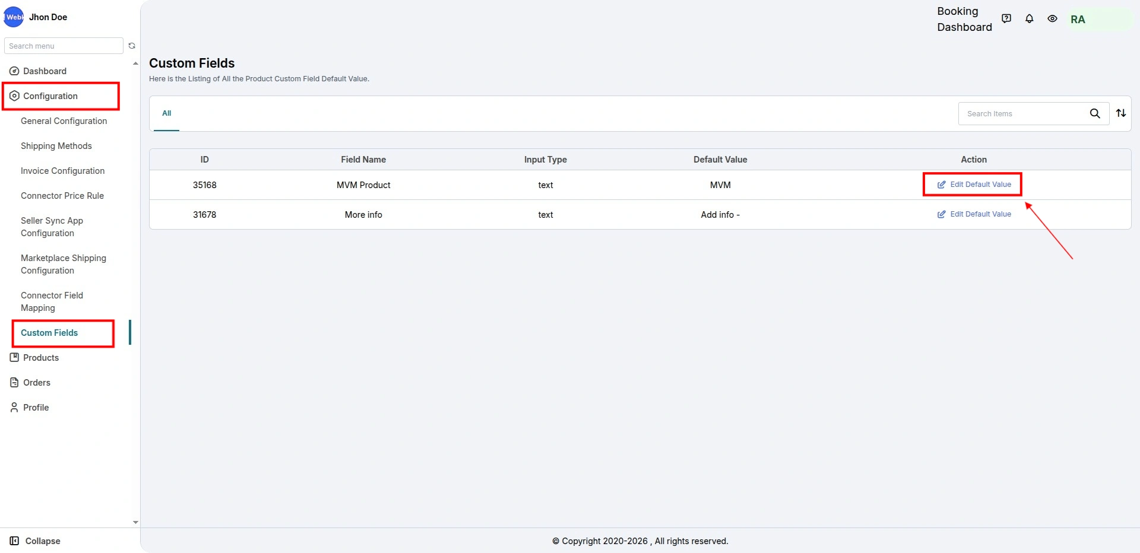Open Shipping Methods
This screenshot has width=1140, height=553.
(x=56, y=146)
